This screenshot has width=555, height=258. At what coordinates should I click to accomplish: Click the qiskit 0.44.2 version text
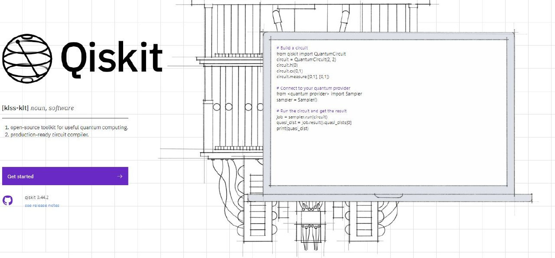(37, 197)
